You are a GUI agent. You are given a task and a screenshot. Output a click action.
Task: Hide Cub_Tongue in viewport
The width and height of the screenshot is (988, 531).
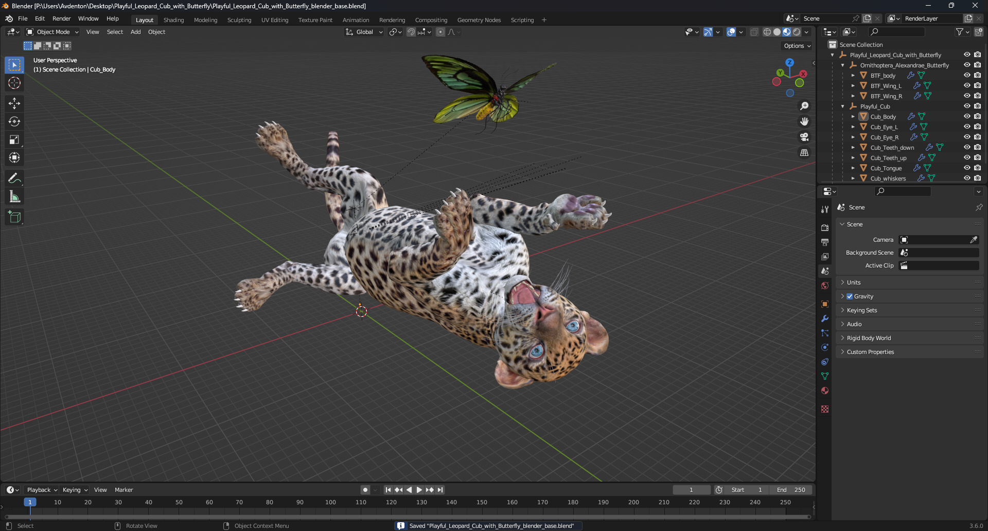[967, 168]
